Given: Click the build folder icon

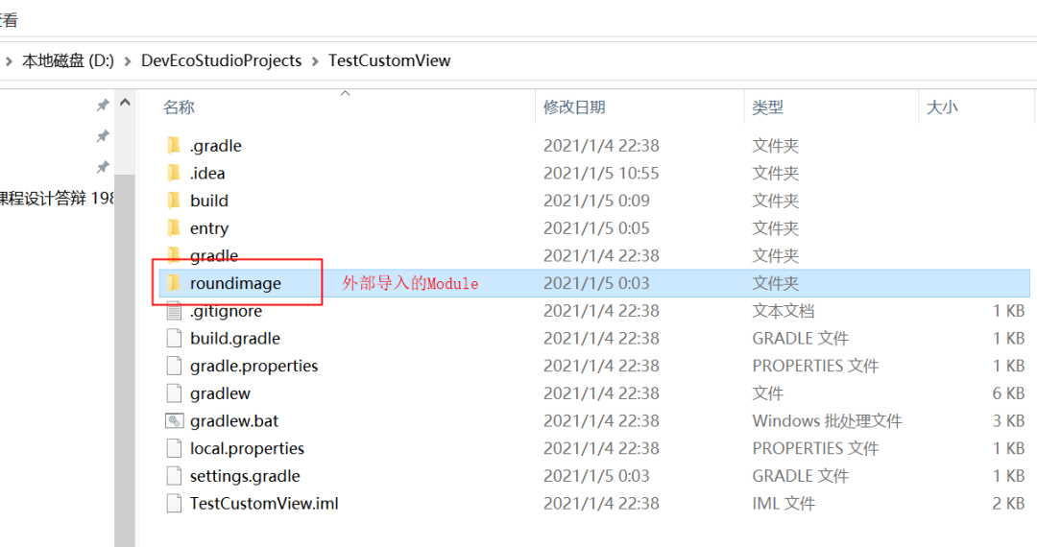Looking at the screenshot, I should point(174,201).
